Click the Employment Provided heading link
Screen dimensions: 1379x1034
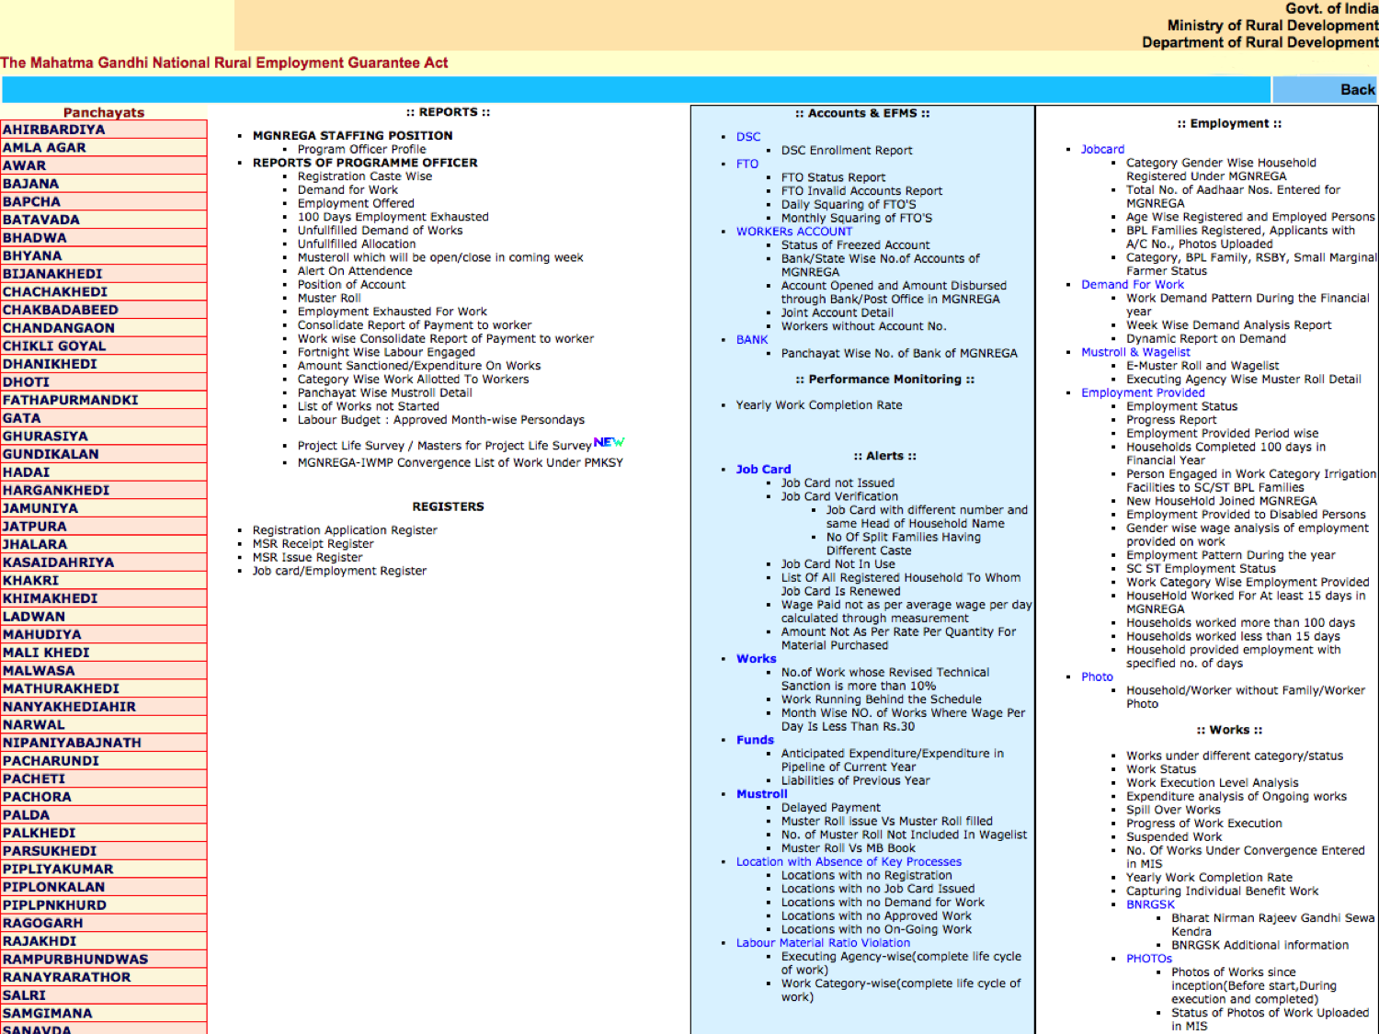1143,392
